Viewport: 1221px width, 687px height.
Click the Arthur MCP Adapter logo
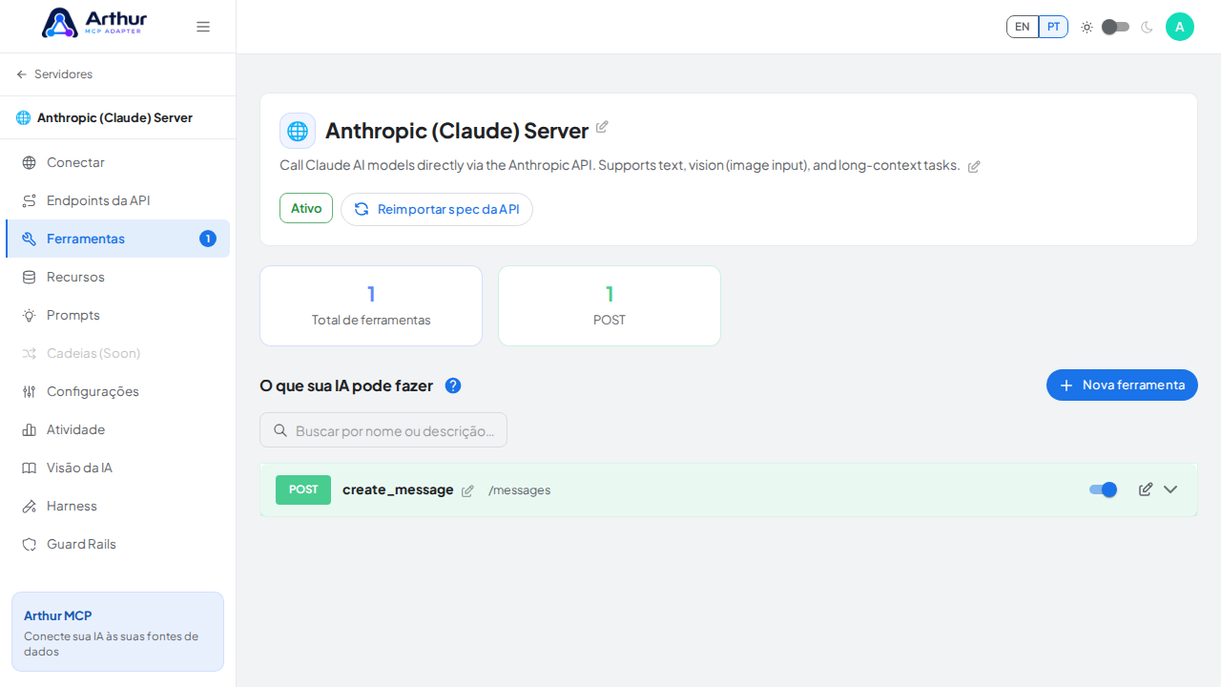coord(93,23)
